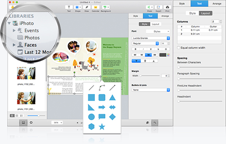
Task: Open the text color swatch
Action: point(163,55)
